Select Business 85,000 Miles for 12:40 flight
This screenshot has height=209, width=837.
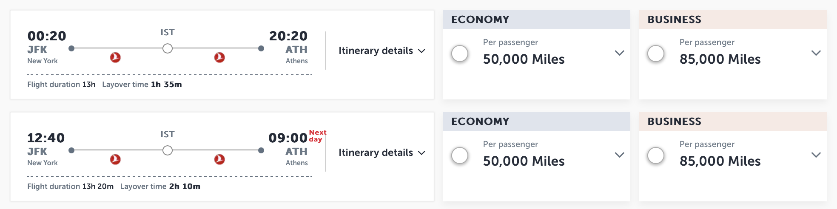coord(656,155)
